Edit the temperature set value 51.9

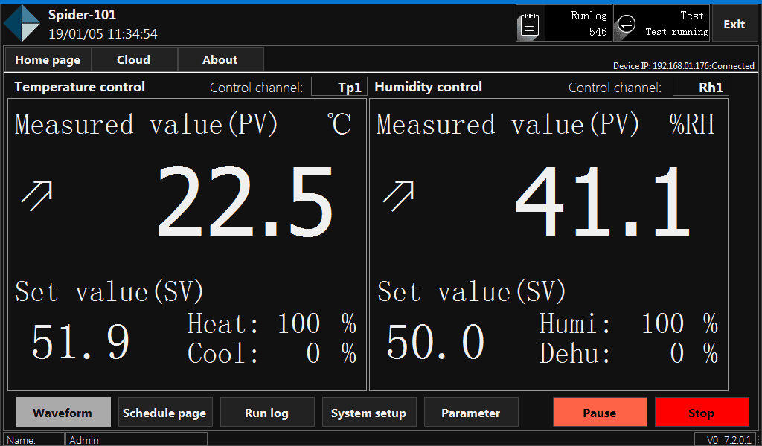pos(80,342)
